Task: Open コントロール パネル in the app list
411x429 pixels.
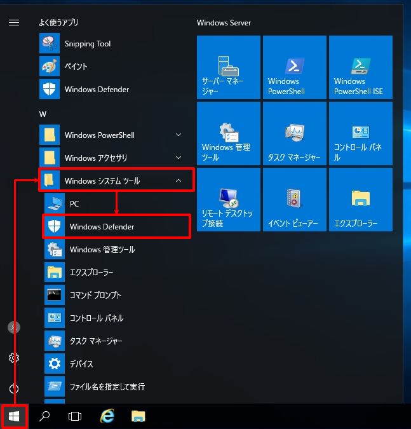Action: coord(116,318)
